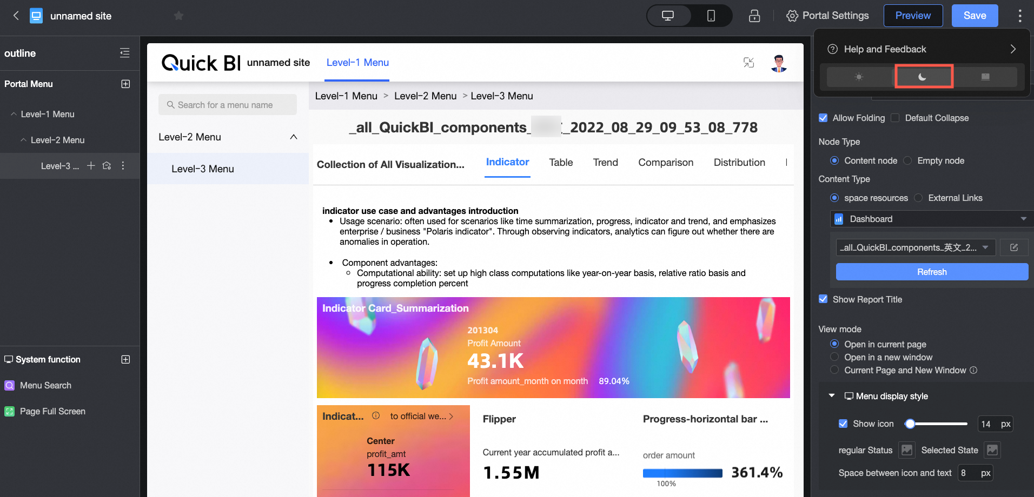This screenshot has height=497, width=1034.
Task: Collapse Level-1 Menu in the outline tree
Action: point(14,114)
